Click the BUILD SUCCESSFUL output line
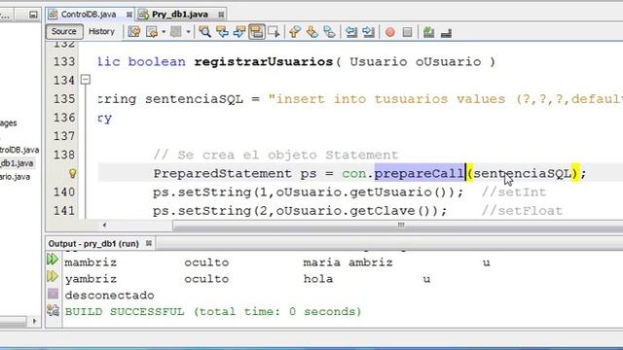Screen dimensions: 623x350 pos(213,312)
